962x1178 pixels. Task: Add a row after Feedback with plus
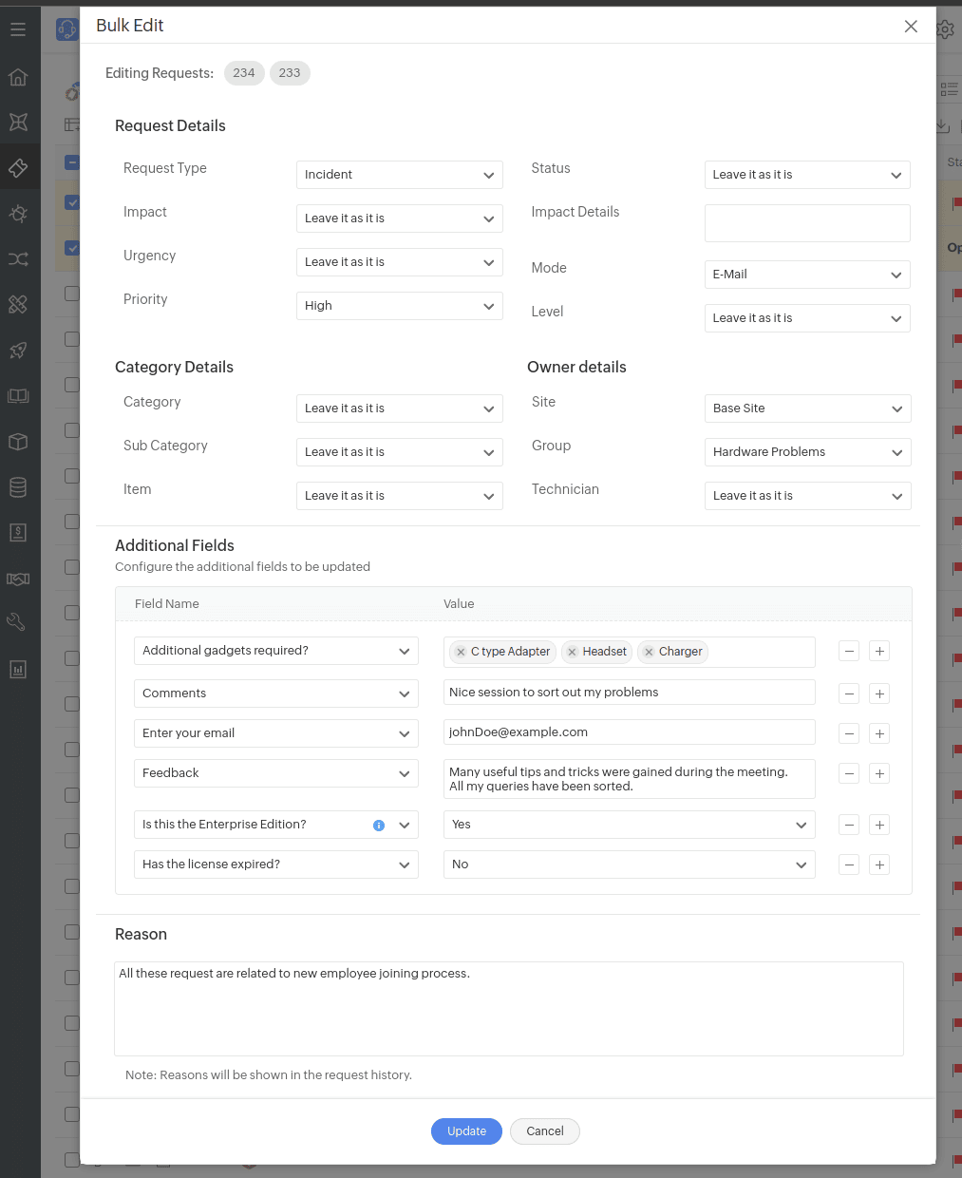879,773
